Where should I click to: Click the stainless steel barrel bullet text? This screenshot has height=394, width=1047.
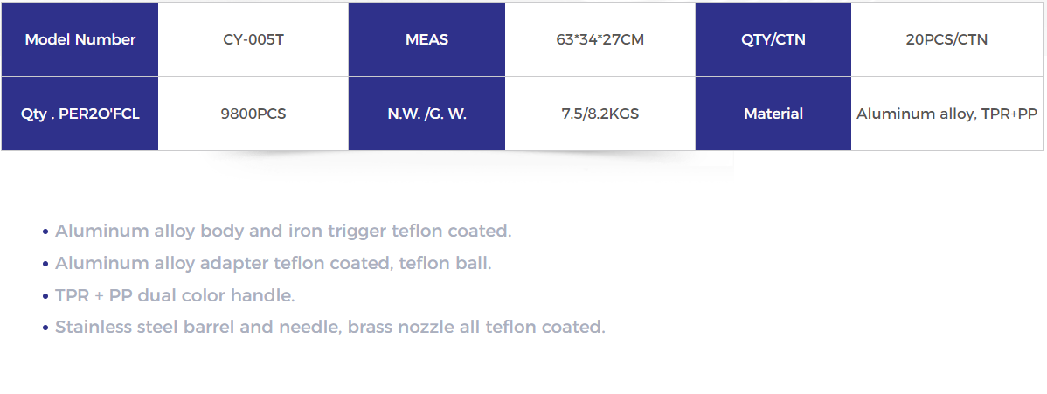[x=329, y=328]
